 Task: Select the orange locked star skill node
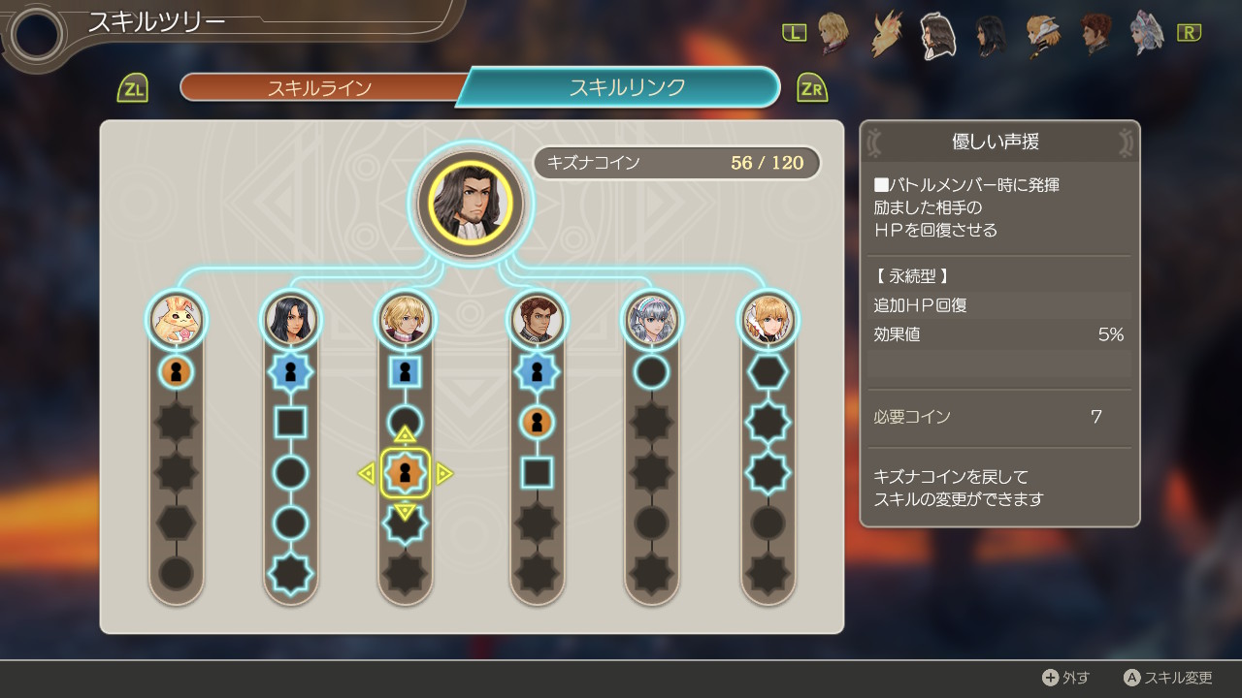[x=406, y=473]
